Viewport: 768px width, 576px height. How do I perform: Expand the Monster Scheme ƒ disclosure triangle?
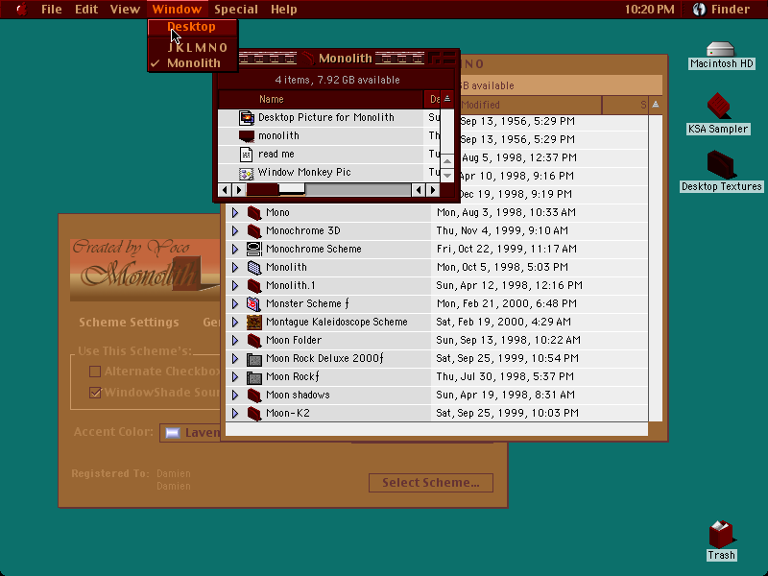point(235,303)
